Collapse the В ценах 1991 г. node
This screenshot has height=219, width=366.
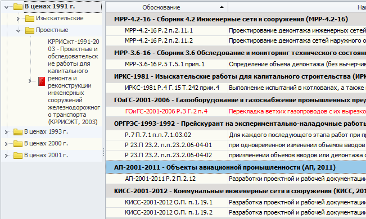pos(7,7)
